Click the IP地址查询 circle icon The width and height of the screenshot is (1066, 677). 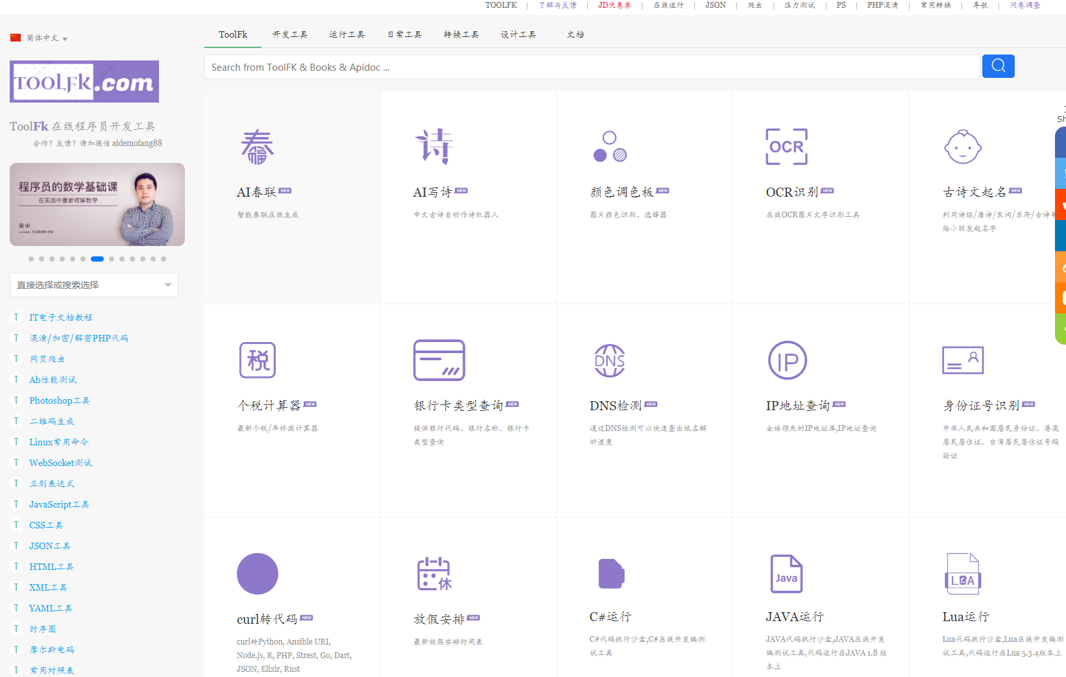787,360
